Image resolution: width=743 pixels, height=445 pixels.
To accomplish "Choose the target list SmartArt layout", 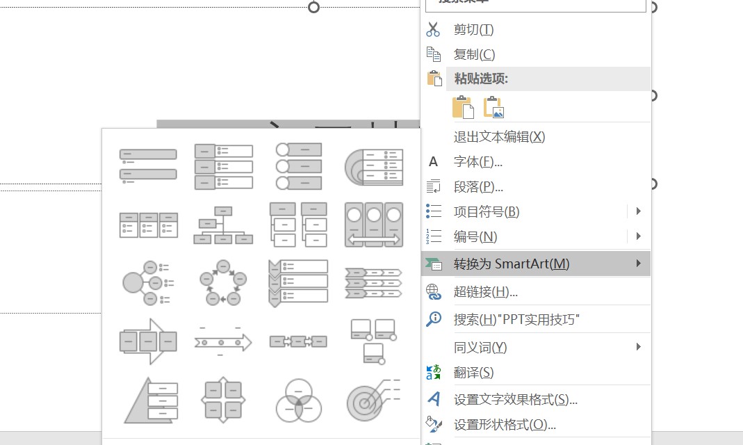I will (373, 400).
